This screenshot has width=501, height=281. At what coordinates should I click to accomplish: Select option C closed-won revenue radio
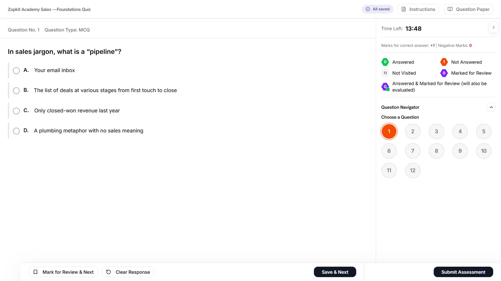[16, 111]
